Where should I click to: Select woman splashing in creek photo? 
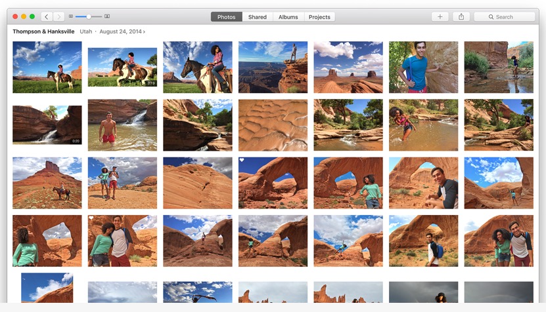pos(423,125)
